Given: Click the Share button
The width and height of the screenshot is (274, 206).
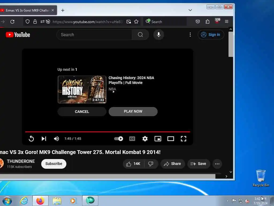Looking at the screenshot, I should 173,164.
